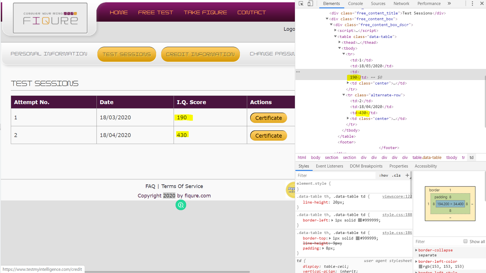Select the Elements tab
Viewport: 486px width, 273px height.
331,3
